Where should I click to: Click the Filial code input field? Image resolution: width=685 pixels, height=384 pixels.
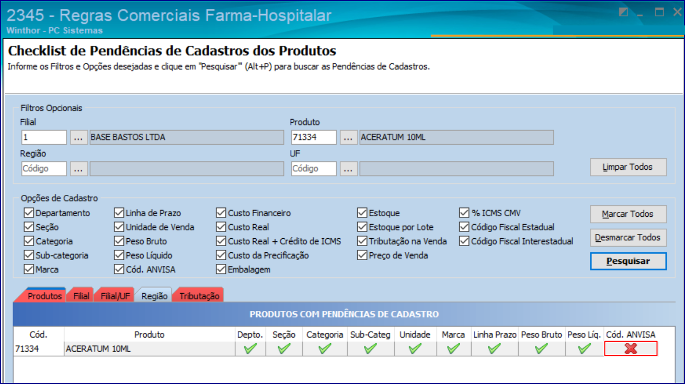44,137
